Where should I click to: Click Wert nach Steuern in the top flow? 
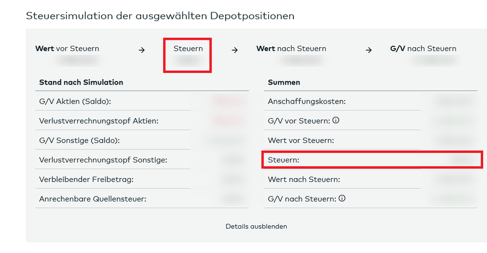(291, 48)
